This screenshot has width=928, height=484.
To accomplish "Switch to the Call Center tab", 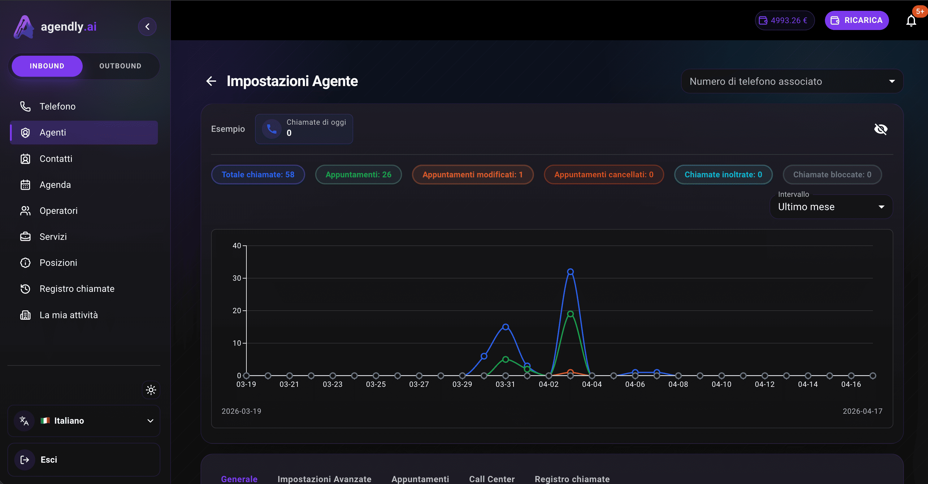I will pyautogui.click(x=492, y=479).
